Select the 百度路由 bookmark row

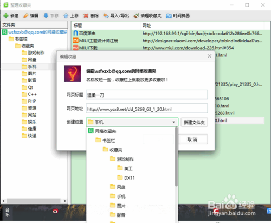click(168, 33)
